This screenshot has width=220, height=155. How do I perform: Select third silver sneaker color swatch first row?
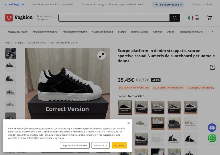tap(158, 107)
